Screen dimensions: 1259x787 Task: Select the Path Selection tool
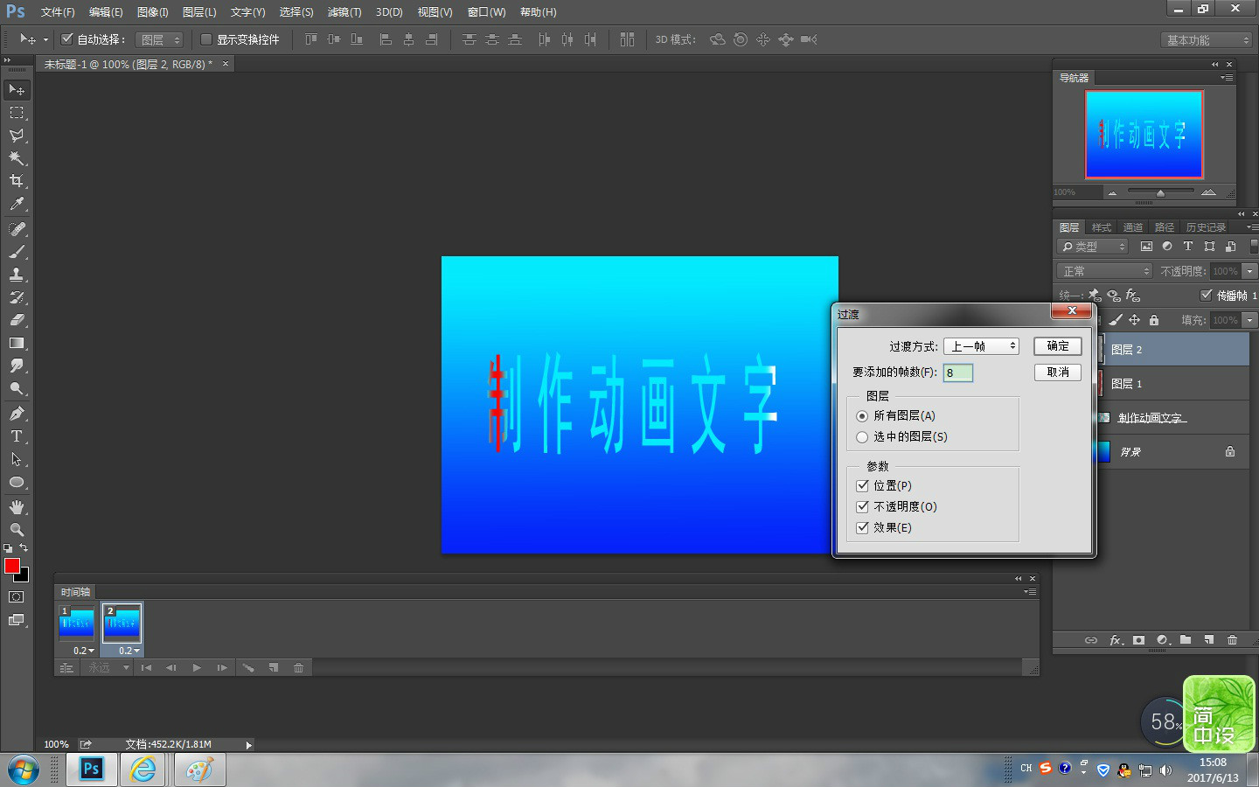pos(17,459)
